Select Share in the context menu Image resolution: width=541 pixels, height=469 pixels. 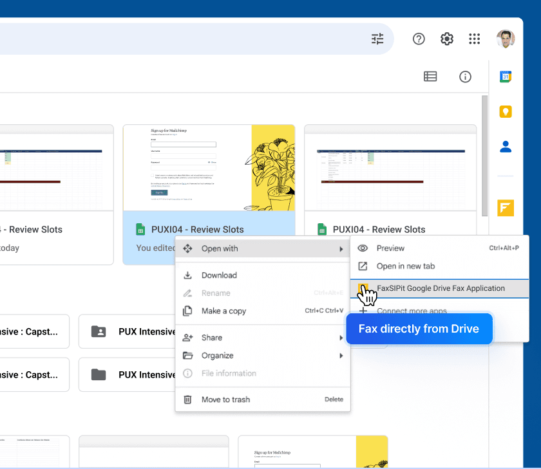tap(263, 338)
